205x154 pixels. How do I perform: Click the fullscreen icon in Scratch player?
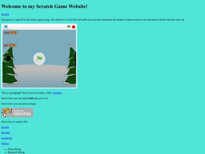(x=6, y=27)
